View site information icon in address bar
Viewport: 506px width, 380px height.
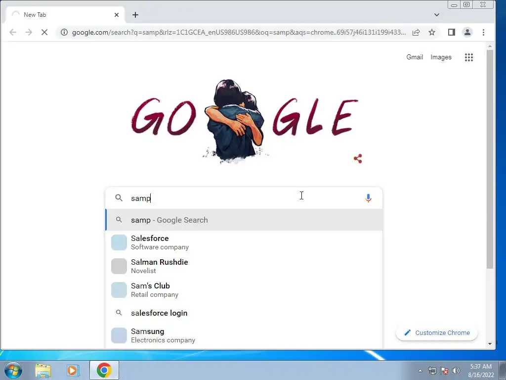pos(64,32)
